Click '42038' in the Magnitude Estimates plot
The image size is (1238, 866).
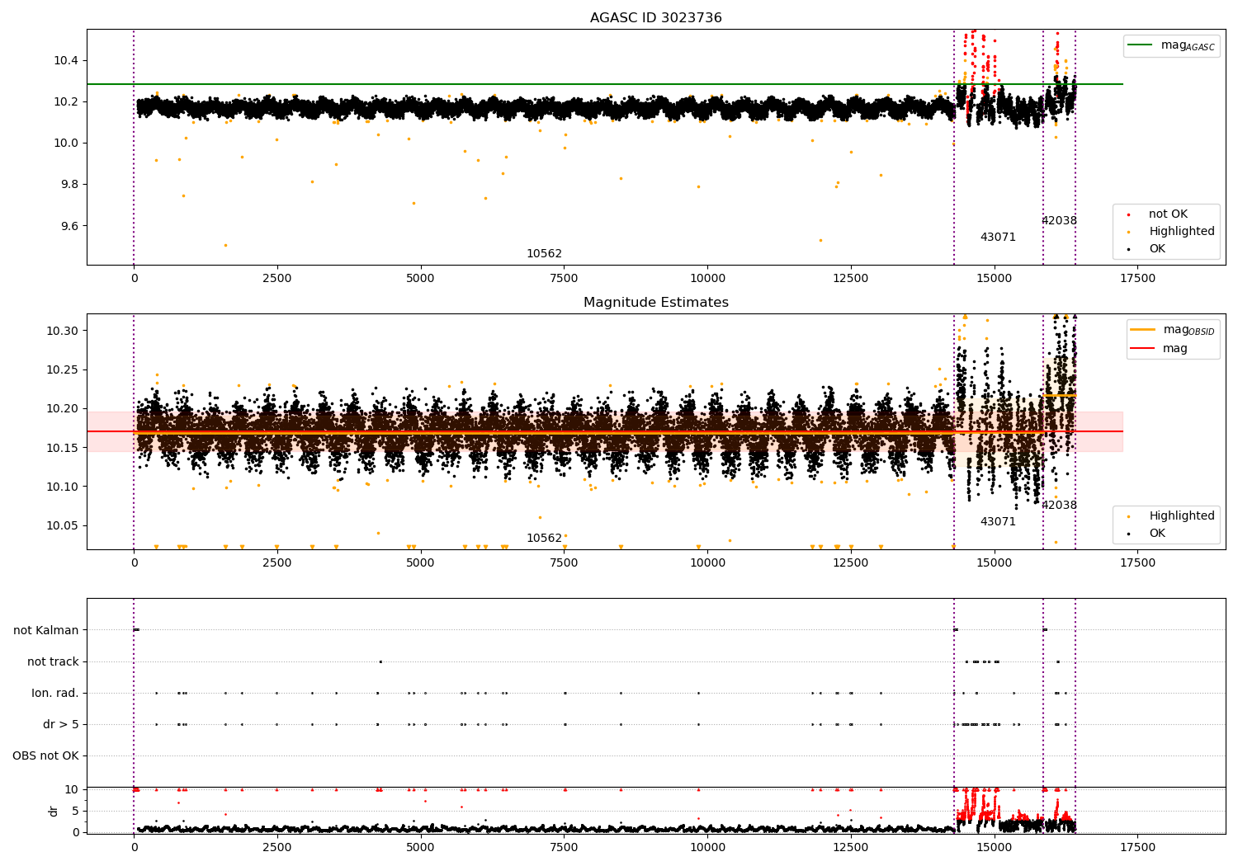coord(1059,505)
